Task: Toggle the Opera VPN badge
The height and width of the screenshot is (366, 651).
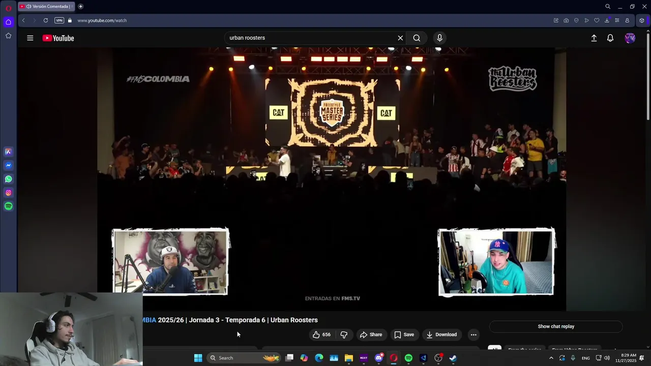Action: tap(60, 20)
